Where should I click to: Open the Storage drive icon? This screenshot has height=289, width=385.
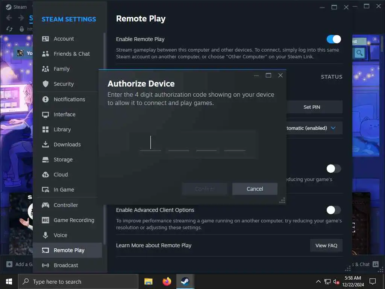[45, 160]
